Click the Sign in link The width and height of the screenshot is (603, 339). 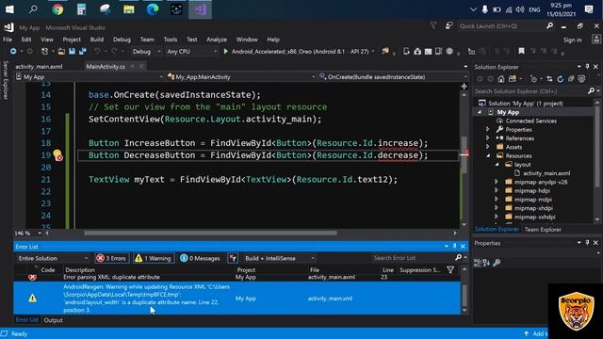point(572,40)
